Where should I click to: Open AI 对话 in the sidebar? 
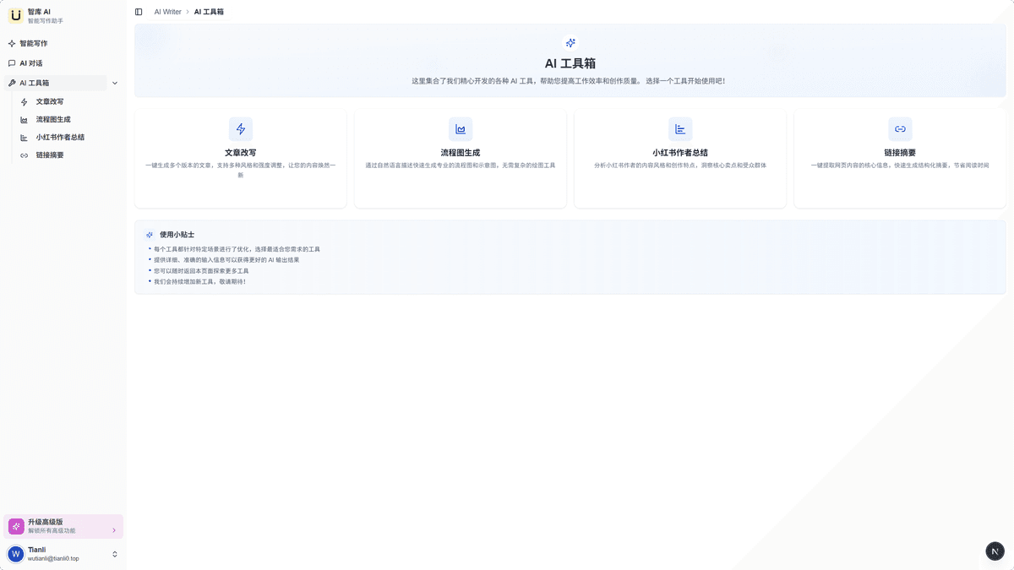pos(31,63)
